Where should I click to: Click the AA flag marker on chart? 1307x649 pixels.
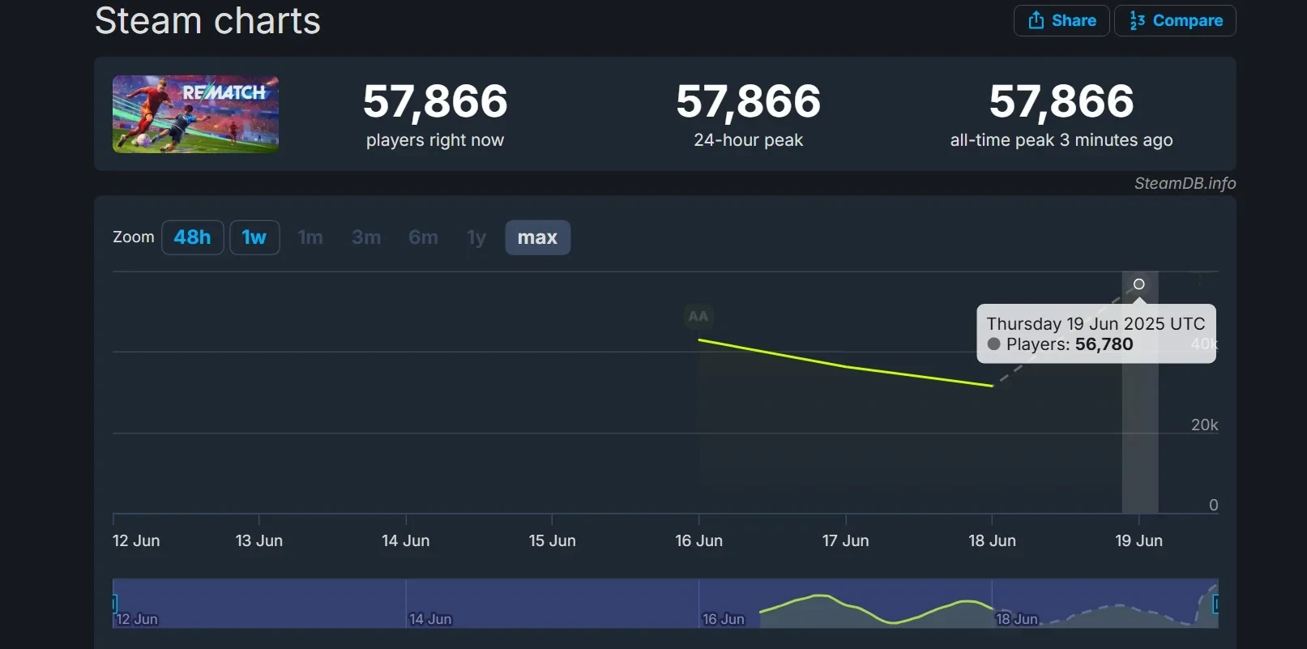(698, 317)
